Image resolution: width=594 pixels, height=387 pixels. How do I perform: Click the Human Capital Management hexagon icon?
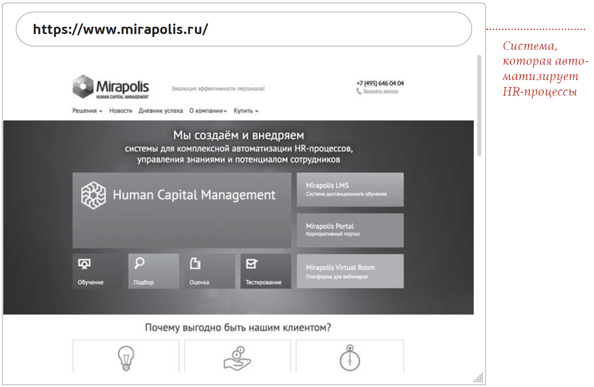(94, 195)
